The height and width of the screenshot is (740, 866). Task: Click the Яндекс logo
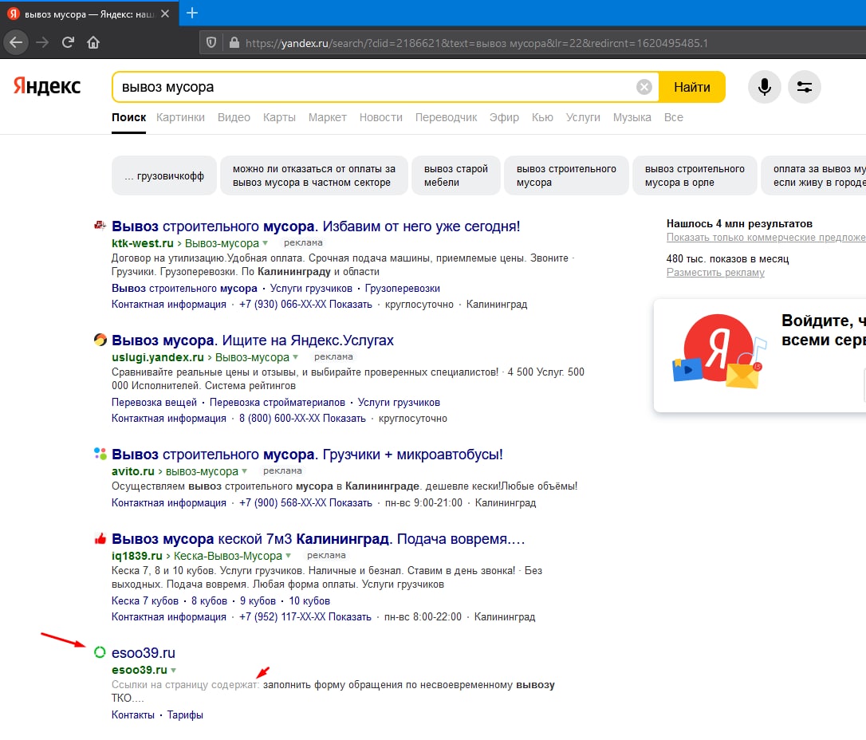click(x=47, y=86)
